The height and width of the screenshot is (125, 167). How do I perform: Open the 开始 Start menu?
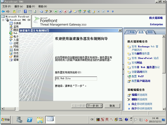pos(6,120)
